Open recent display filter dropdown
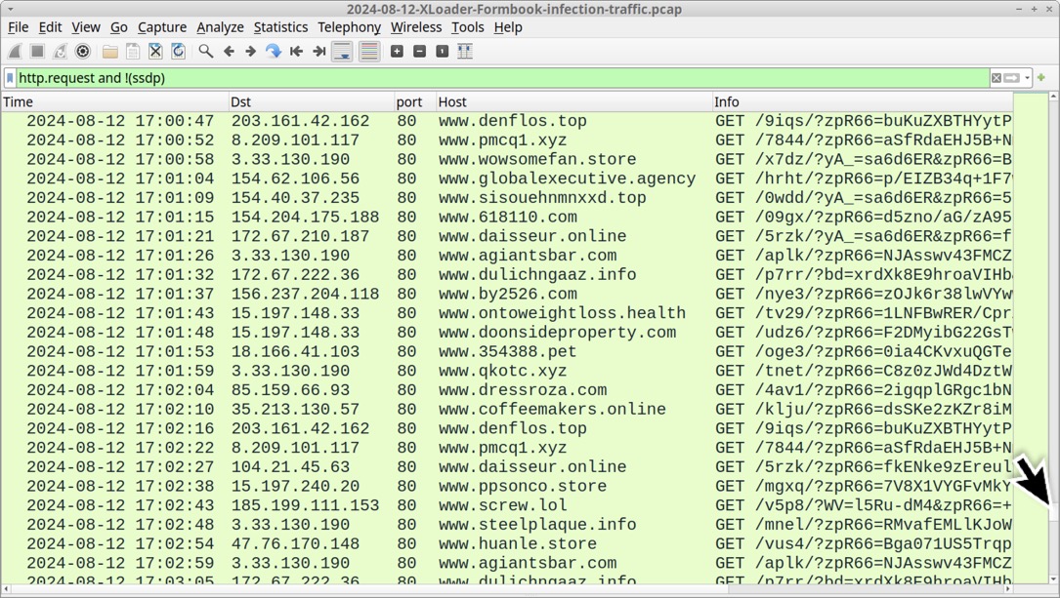Image resolution: width=1060 pixels, height=598 pixels. coord(1027,78)
